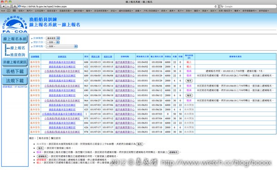Open training location link in class 425 row
Screen dimensions: 277x170
[x=125, y=109]
